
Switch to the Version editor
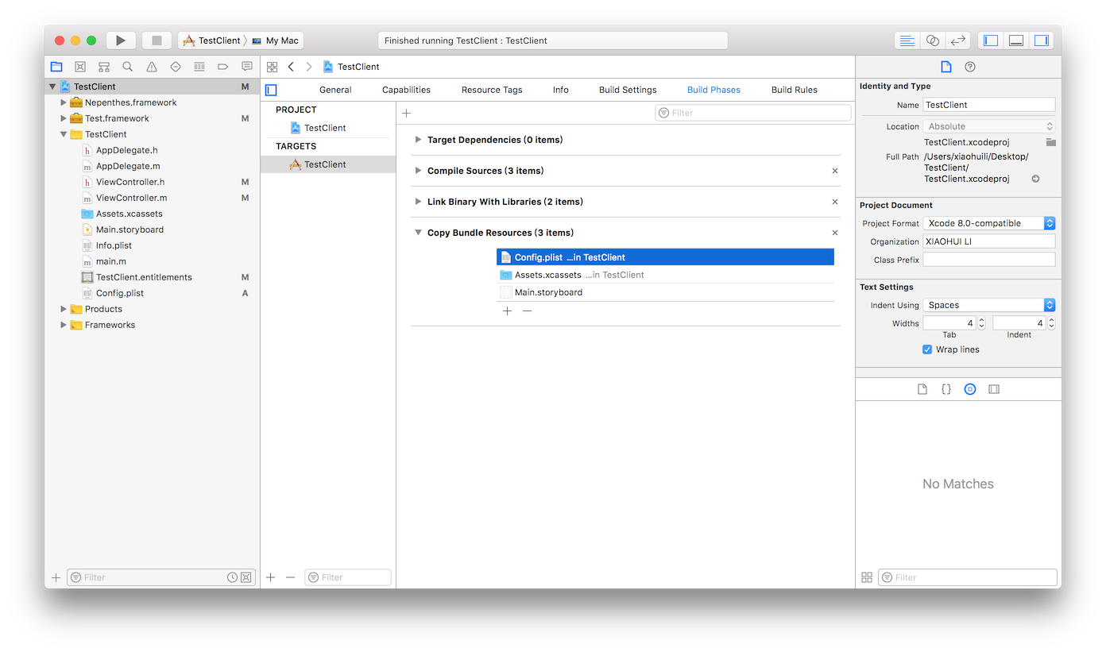[958, 41]
